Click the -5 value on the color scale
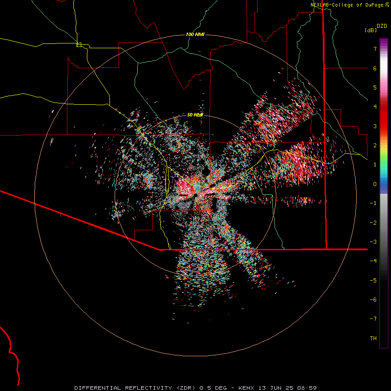 click(x=373, y=281)
